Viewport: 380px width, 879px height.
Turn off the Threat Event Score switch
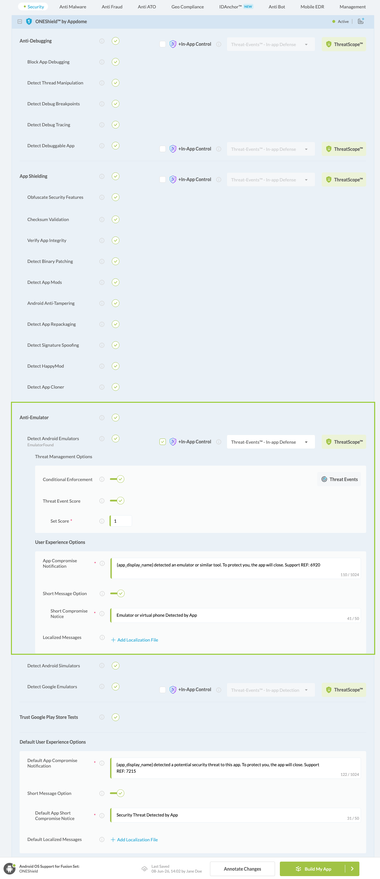click(117, 501)
